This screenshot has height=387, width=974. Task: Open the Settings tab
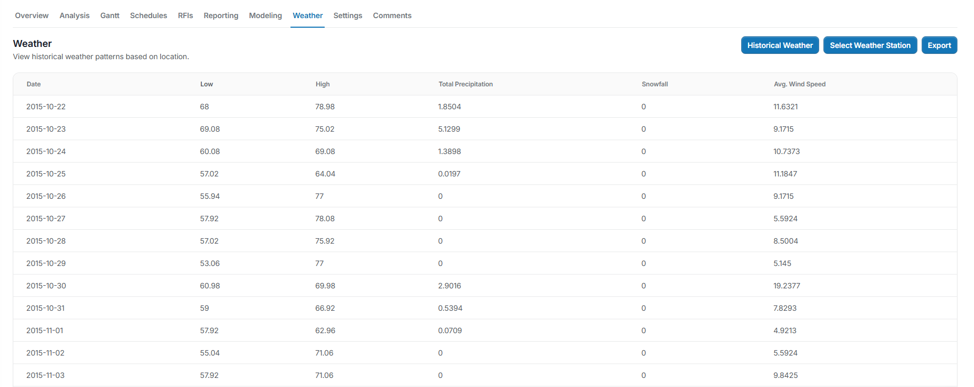coord(348,15)
